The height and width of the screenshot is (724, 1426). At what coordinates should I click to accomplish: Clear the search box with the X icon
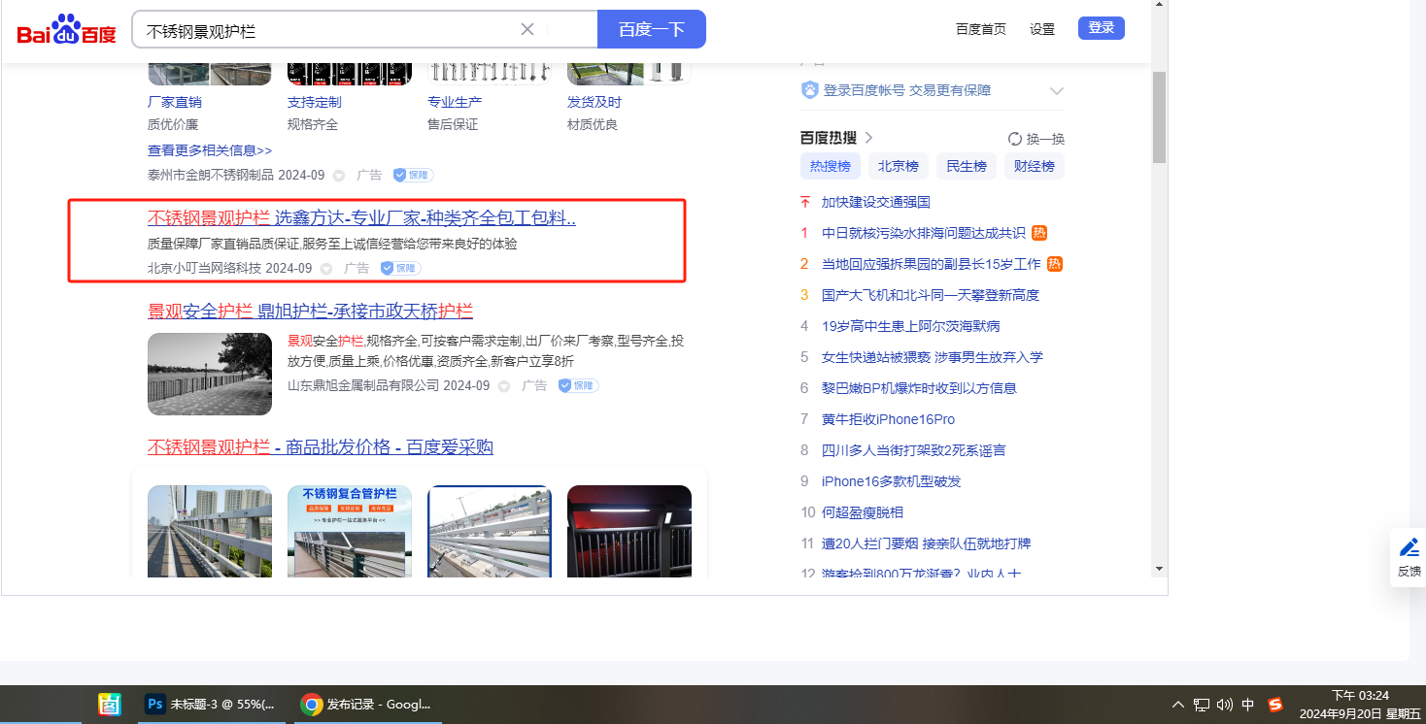[x=527, y=29]
